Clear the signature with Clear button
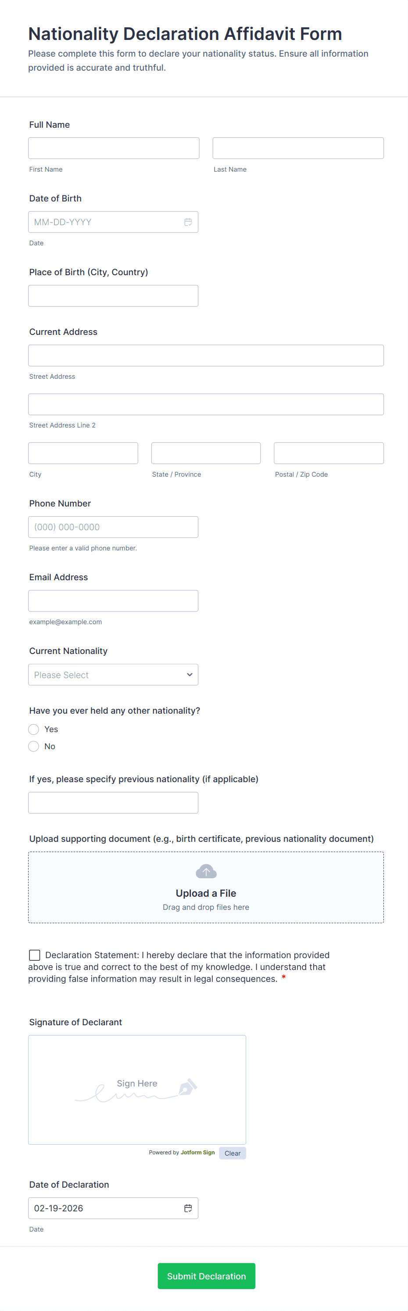The image size is (408, 1311). pos(233,1153)
